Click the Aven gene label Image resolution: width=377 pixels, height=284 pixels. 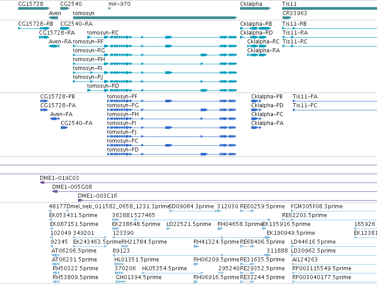[x=55, y=13]
